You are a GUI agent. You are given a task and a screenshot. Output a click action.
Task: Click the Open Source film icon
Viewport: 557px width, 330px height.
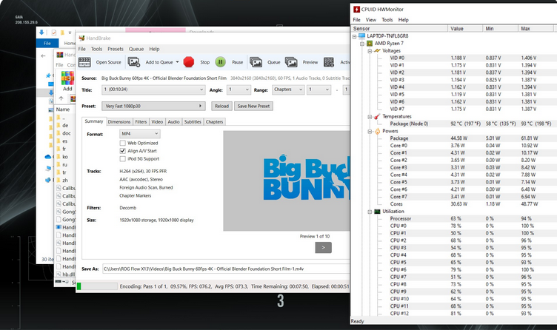click(x=86, y=62)
